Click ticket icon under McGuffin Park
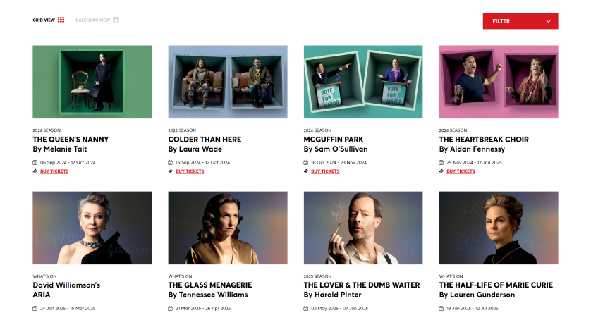 pyautogui.click(x=305, y=171)
